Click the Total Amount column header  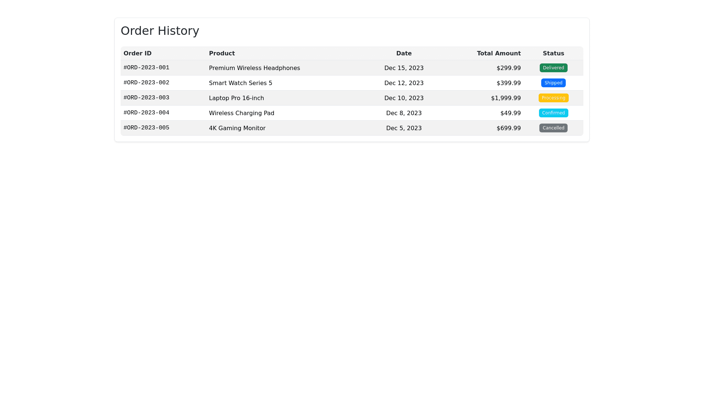point(499,54)
